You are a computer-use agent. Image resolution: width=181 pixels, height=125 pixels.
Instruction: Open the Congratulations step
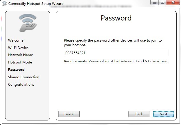click(21, 85)
